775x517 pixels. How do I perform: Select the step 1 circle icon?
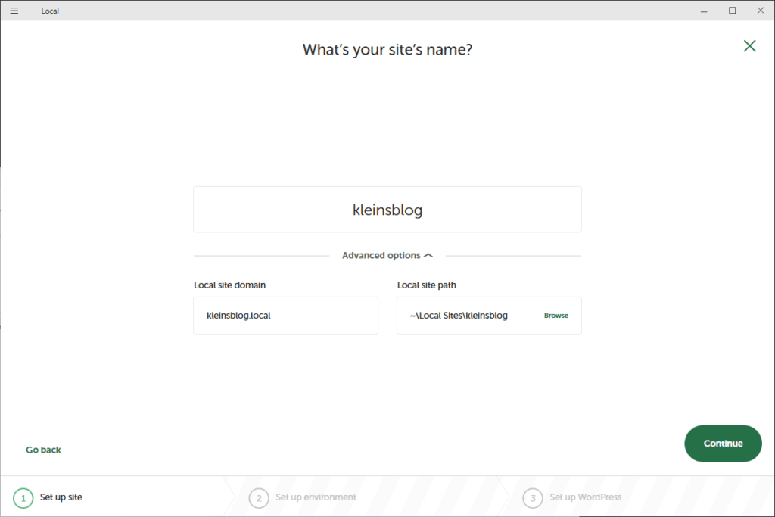23,497
